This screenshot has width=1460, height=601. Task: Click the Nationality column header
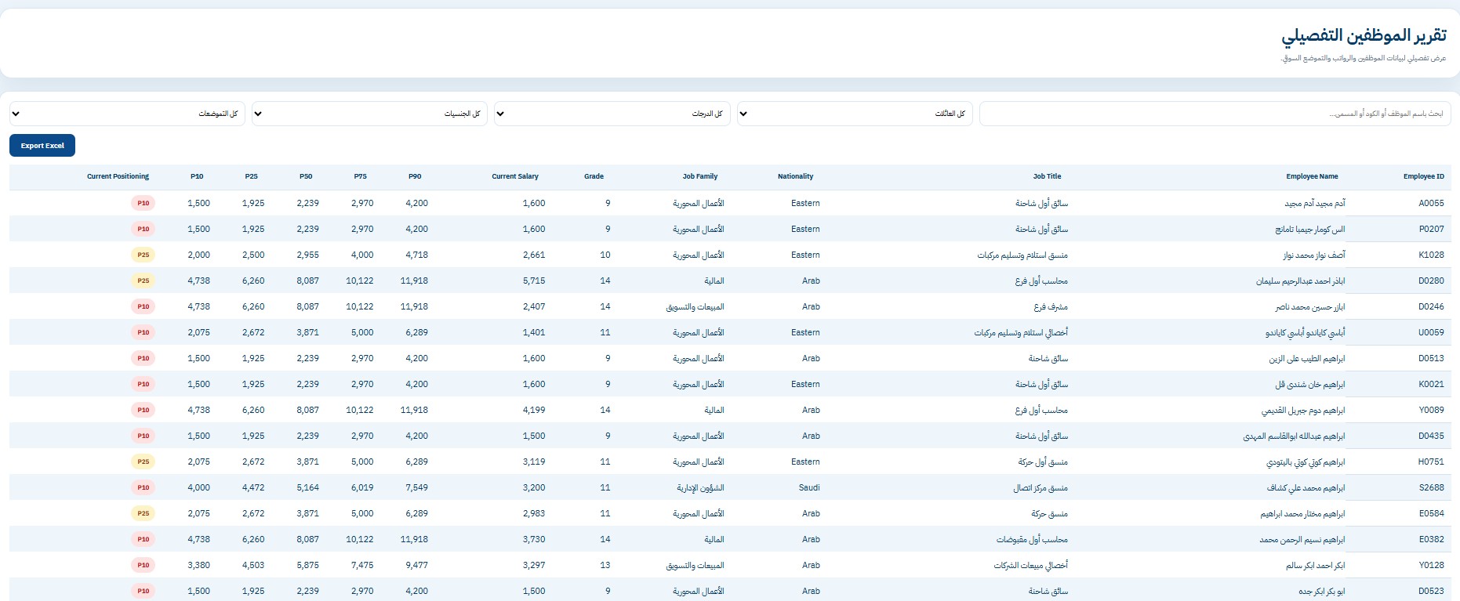[795, 176]
